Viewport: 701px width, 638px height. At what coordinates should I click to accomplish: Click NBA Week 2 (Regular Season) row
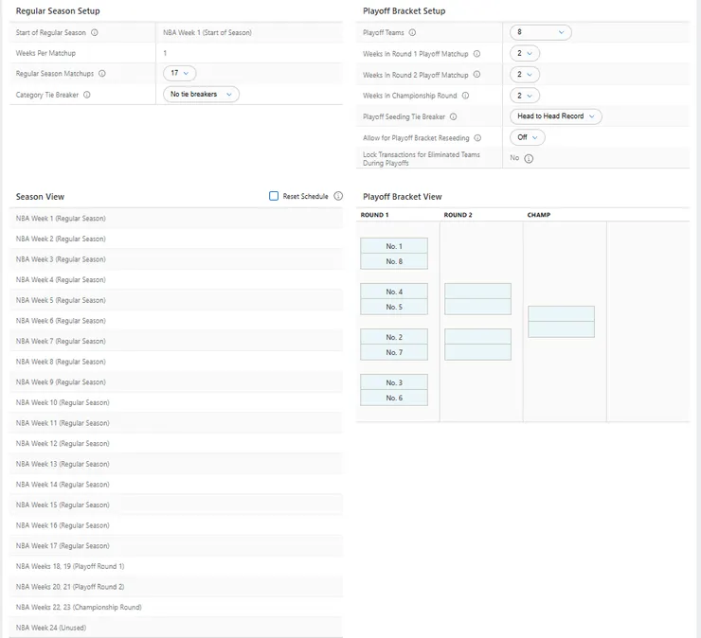(x=176, y=239)
